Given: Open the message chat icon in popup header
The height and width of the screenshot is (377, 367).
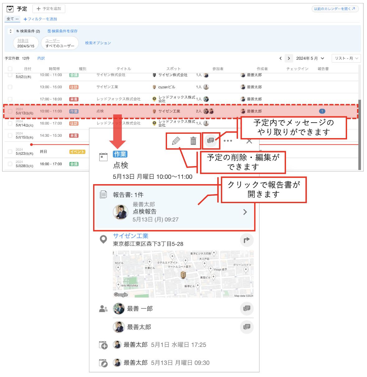Looking at the screenshot, I should pyautogui.click(x=211, y=141).
